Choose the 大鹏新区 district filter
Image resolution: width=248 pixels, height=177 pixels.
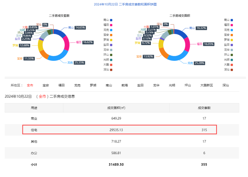pyautogui.click(x=207, y=85)
